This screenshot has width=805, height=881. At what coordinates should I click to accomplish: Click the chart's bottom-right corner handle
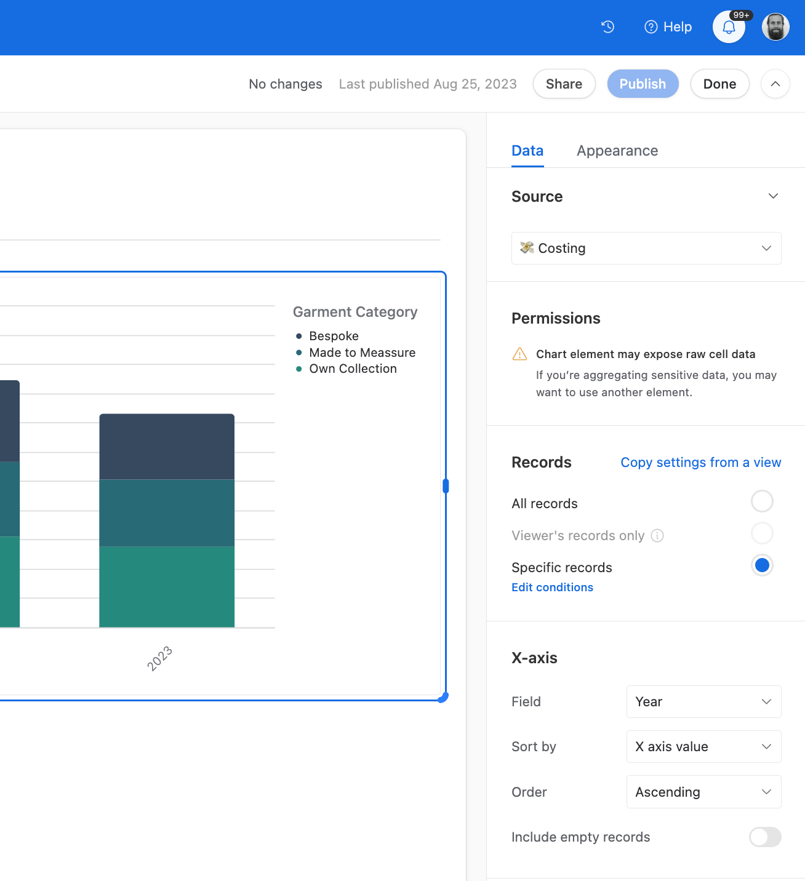[x=443, y=697]
